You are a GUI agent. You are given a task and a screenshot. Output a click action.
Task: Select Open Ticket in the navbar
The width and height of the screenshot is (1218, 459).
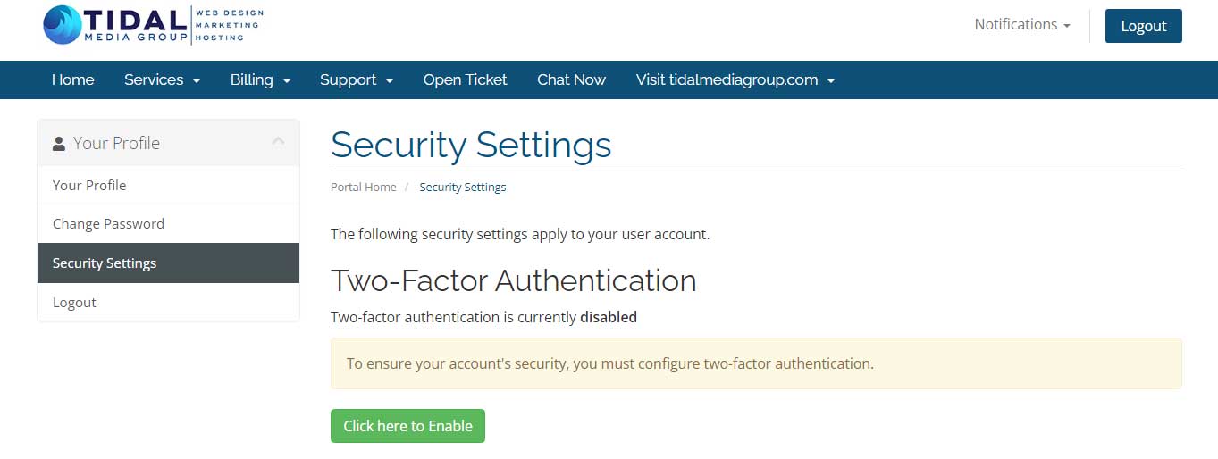(x=465, y=80)
